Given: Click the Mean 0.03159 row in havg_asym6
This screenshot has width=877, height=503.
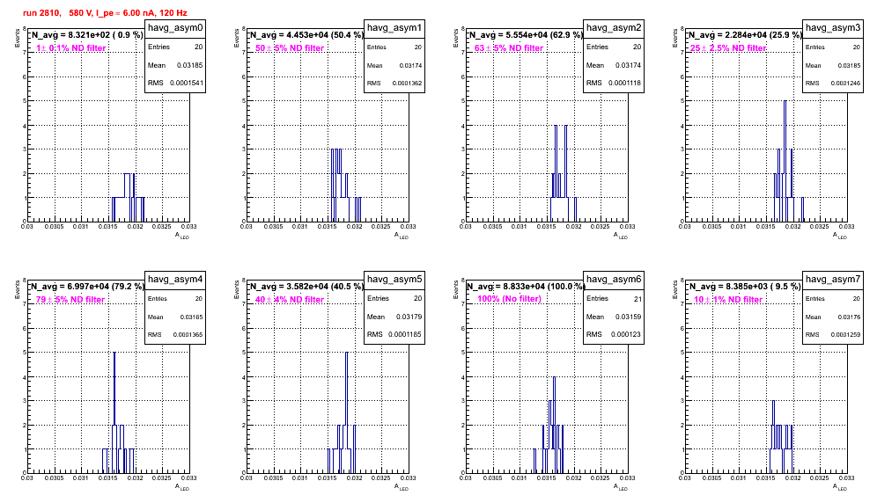Looking at the screenshot, I should click(x=614, y=317).
